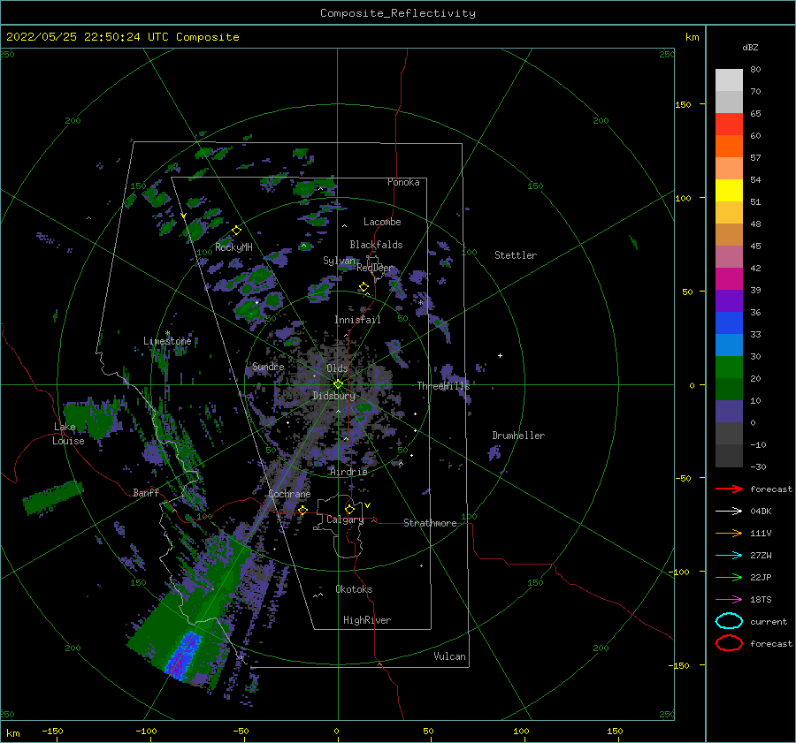Click the Sylvan label on the map

[x=339, y=261]
